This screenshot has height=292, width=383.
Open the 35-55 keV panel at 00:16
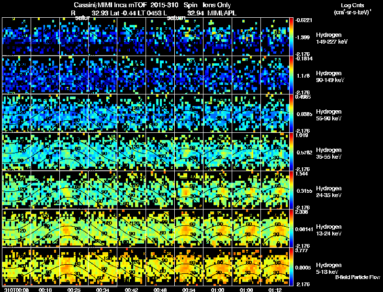pyautogui.click(x=45, y=152)
